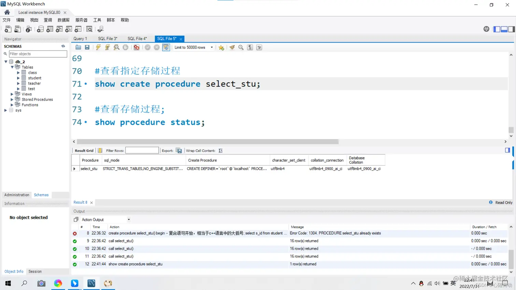Image resolution: width=516 pixels, height=290 pixels.
Task: Focus the Filter objects search field
Action: (x=38, y=54)
